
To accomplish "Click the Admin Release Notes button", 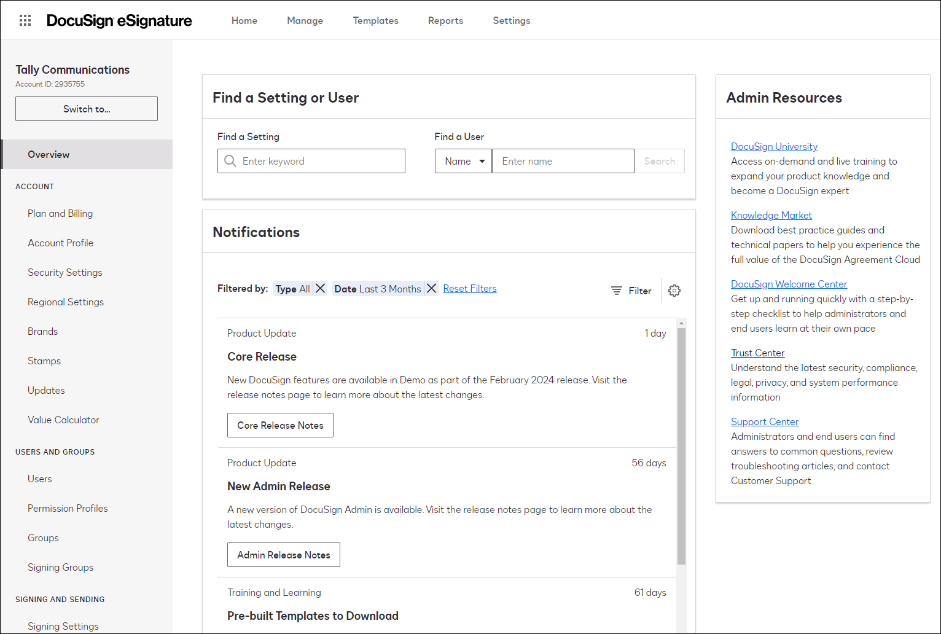I will [283, 555].
